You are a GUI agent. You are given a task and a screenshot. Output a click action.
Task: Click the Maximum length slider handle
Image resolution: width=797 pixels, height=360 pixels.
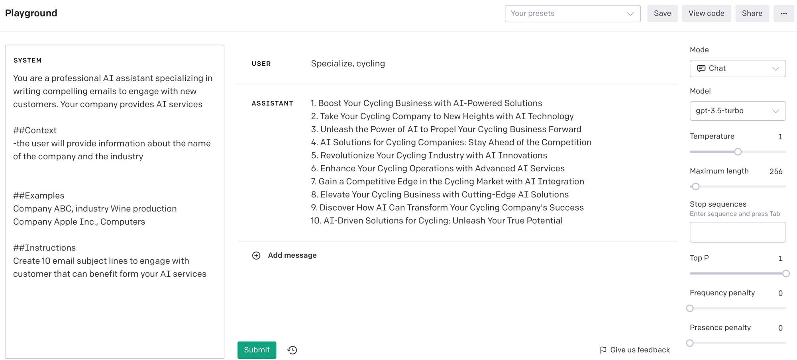tap(696, 186)
